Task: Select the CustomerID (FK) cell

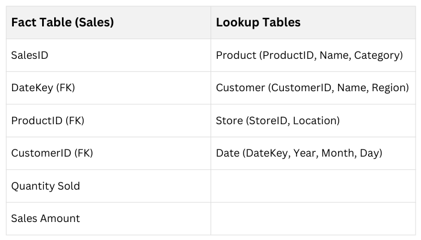Action: (x=51, y=153)
